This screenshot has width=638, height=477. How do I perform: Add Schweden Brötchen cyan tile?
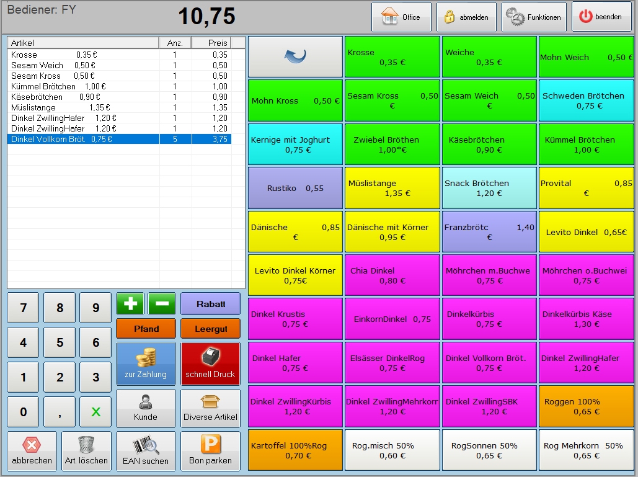pos(587,100)
